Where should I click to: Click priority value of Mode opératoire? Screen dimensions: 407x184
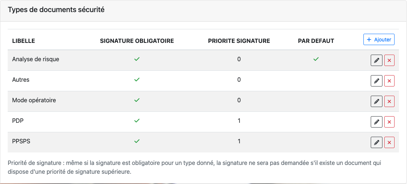coord(239,100)
